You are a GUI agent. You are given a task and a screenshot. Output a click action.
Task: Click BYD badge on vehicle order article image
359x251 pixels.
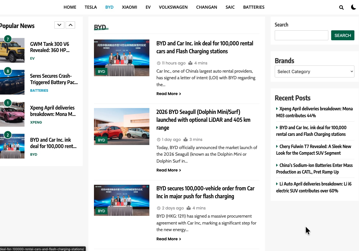(101, 211)
